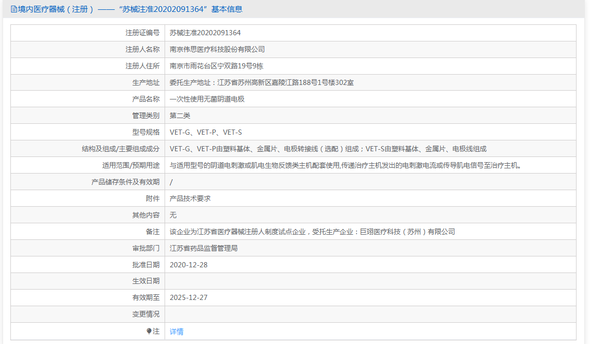The height and width of the screenshot is (344, 590).
Task: Click the 生产地址 row label
Action: [x=146, y=82]
